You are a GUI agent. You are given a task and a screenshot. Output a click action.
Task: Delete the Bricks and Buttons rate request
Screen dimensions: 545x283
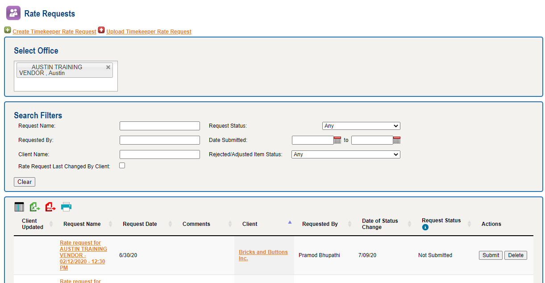tap(516, 255)
